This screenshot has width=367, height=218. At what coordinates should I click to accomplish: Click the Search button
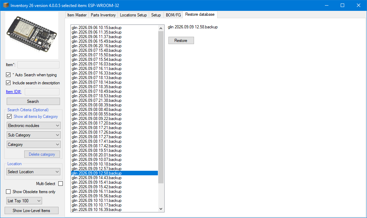[33, 101]
